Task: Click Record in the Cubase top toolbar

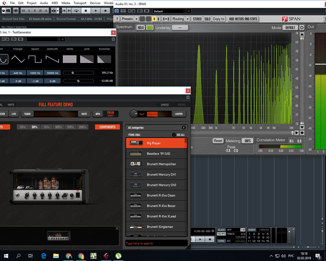Action: click(105, 10)
